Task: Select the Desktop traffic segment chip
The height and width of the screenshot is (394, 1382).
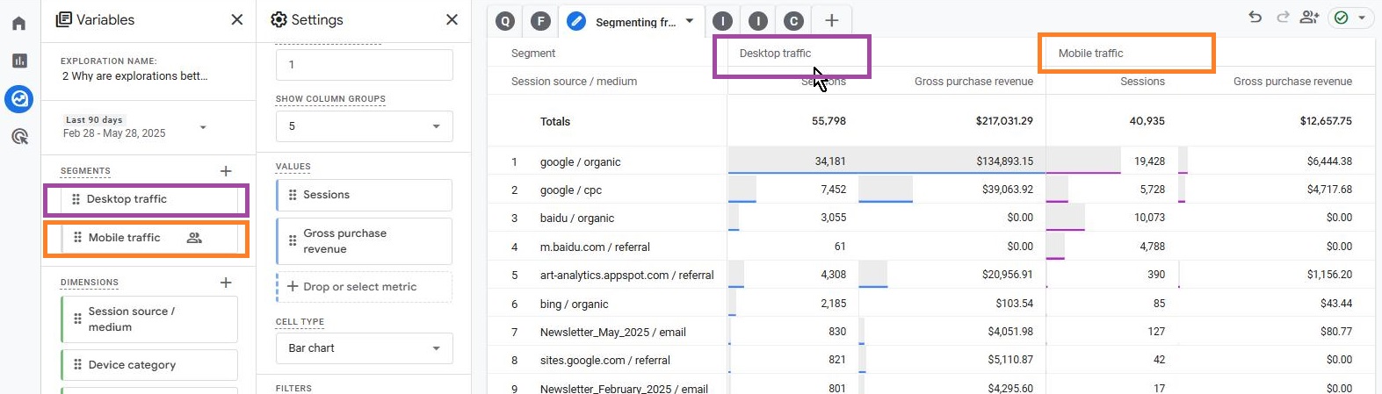Action: pyautogui.click(x=146, y=199)
